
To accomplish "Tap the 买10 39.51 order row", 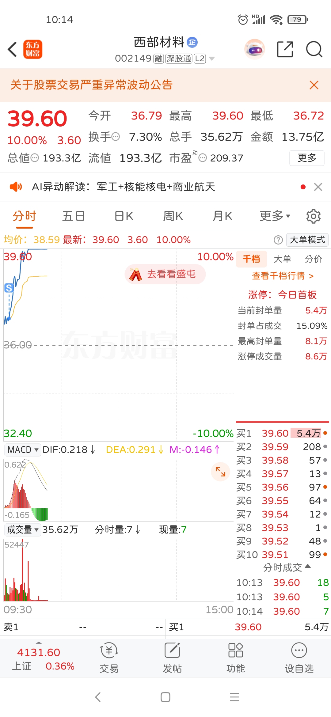I will click(282, 555).
